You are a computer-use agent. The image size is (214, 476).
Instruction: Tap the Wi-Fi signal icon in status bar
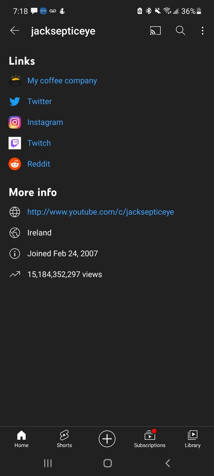tap(167, 11)
